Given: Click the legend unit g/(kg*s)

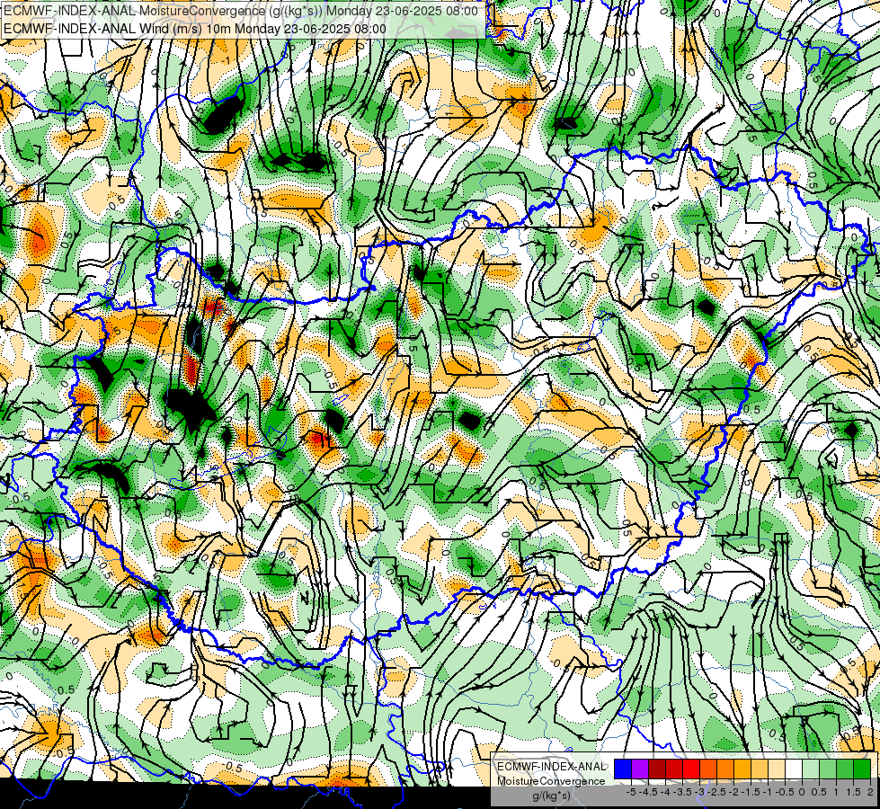Looking at the screenshot, I should click(551, 796).
